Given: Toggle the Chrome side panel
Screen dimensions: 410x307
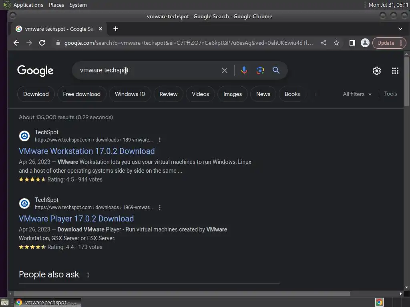Looking at the screenshot, I should click(x=352, y=43).
